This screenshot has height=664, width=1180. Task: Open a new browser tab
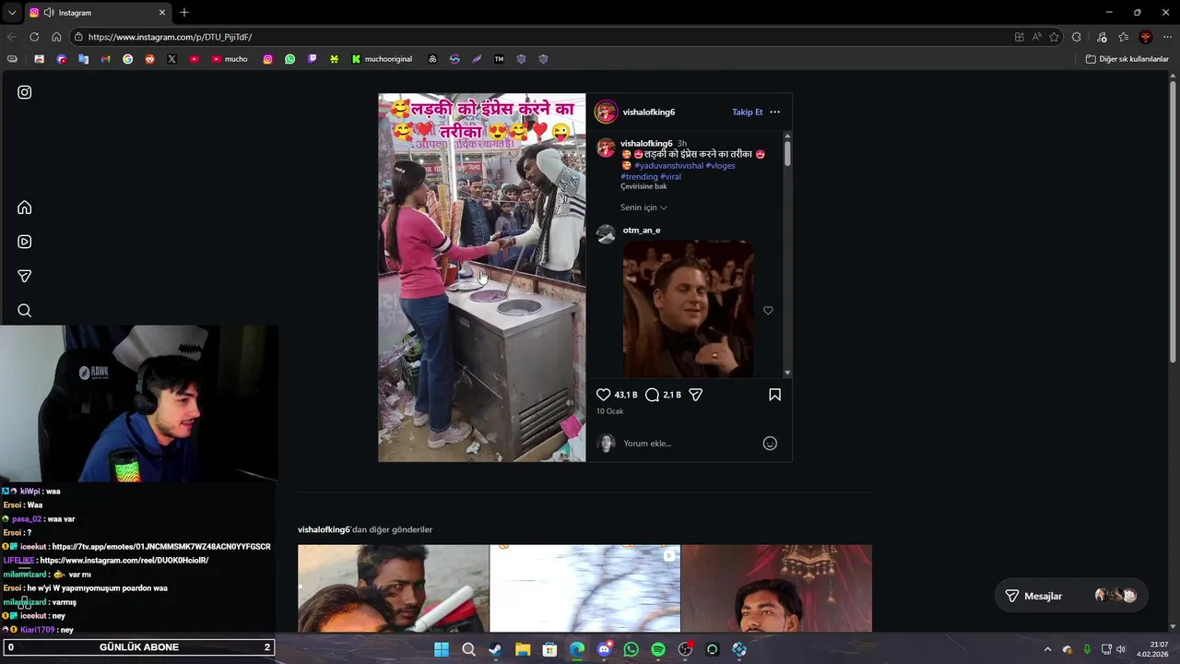(x=184, y=13)
